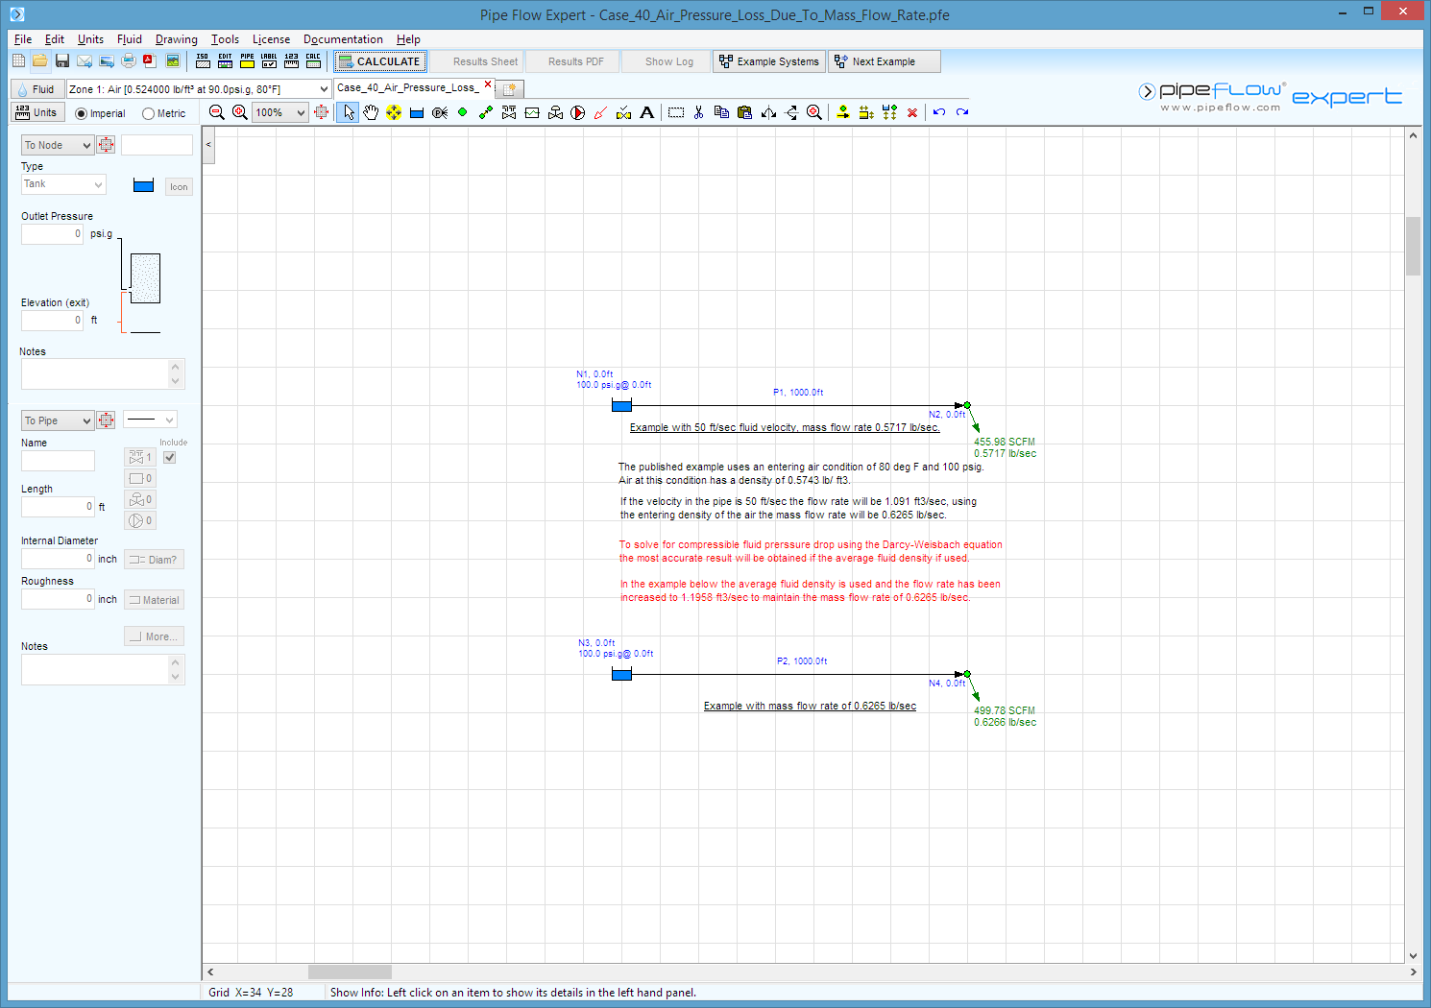Viewport: 1431px width, 1008px height.
Task: Open the File menu
Action: pos(23,39)
